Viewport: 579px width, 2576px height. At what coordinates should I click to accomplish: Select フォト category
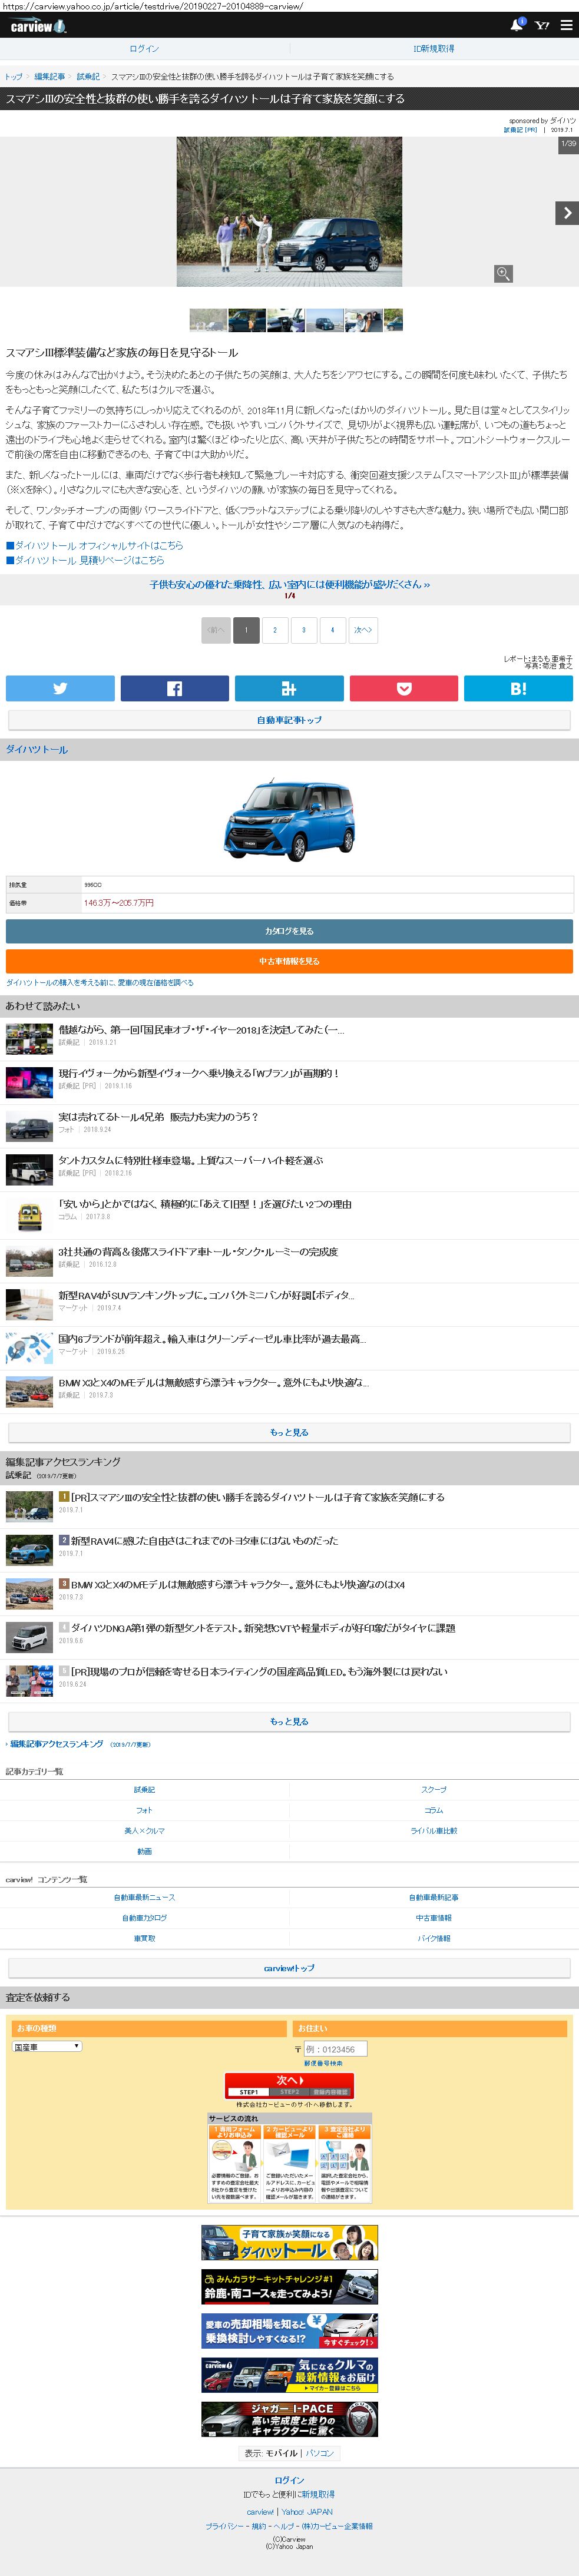(144, 1810)
